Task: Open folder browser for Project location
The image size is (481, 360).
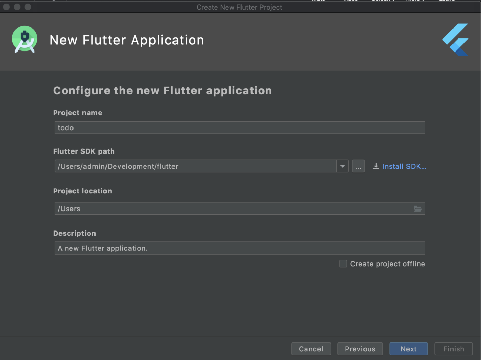Action: click(417, 209)
